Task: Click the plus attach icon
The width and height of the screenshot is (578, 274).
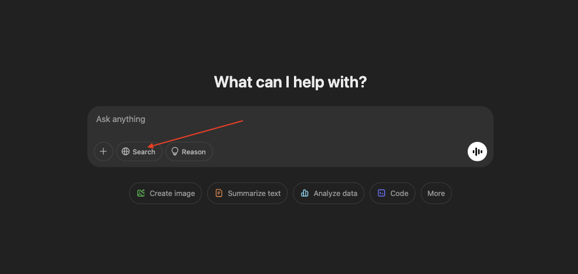Action: click(103, 151)
